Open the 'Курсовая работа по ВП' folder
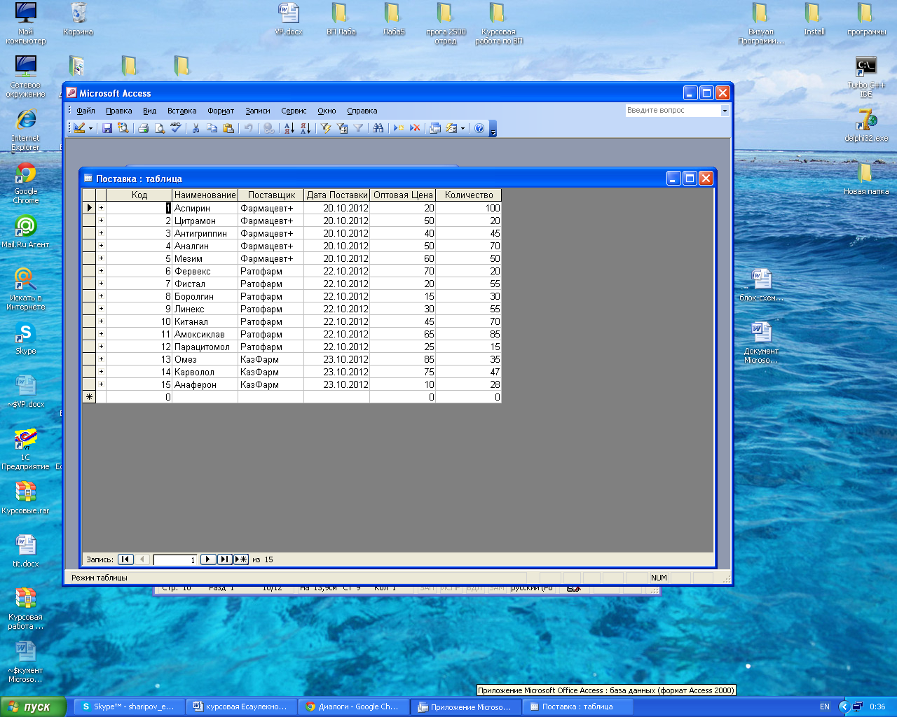The height and width of the screenshot is (717, 897). click(x=498, y=23)
